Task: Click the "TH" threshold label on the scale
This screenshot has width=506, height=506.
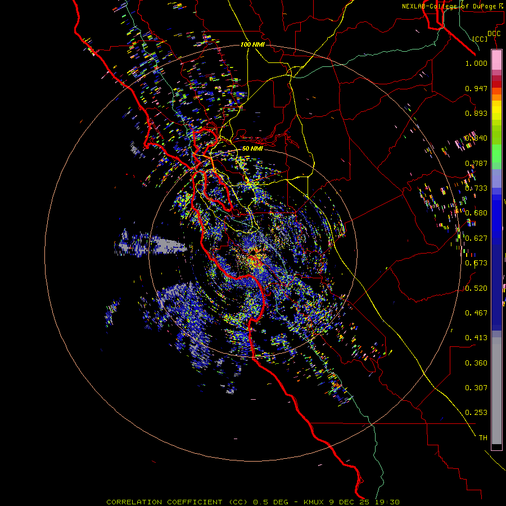Action: point(483,438)
